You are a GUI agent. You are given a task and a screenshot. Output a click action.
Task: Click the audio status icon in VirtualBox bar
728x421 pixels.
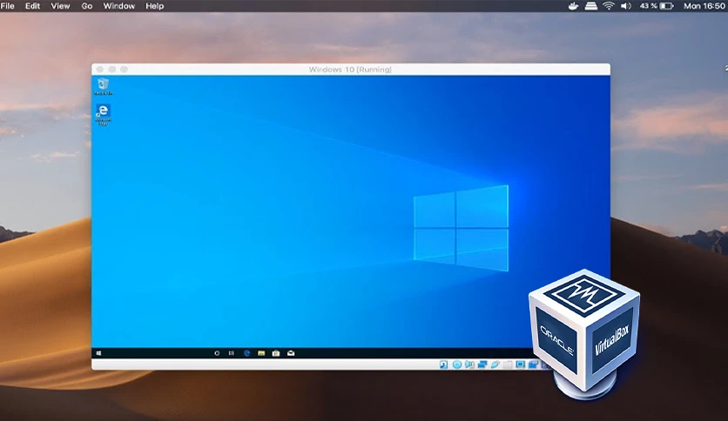(x=469, y=365)
